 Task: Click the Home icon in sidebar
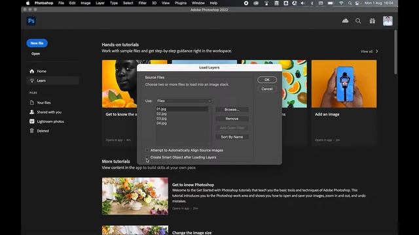click(x=32, y=71)
